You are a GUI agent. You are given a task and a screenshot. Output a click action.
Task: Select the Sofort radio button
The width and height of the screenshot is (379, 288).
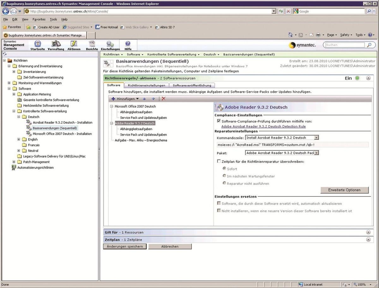pos(225,169)
